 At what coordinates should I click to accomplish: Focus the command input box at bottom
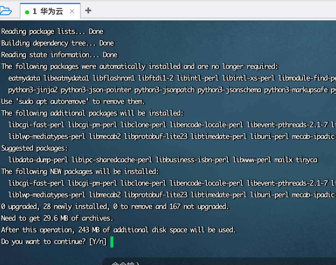coord(219,261)
